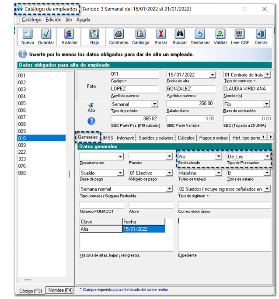Viewport: 279px width, 299px height.
Task: Click the Leer CSF QR icon
Action: tap(240, 34)
